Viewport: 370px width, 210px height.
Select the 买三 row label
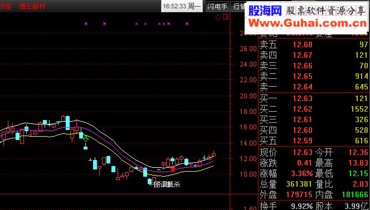point(268,119)
